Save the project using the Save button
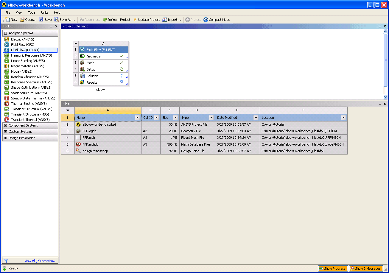The width and height of the screenshot is (389, 273). point(45,20)
